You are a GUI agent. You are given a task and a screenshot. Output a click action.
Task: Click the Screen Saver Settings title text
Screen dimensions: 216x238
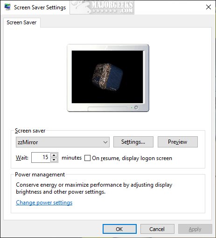pyautogui.click(x=40, y=7)
